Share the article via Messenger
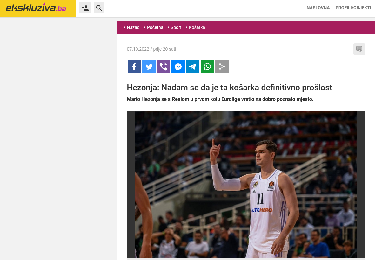This screenshot has height=260, width=375. pos(178,67)
